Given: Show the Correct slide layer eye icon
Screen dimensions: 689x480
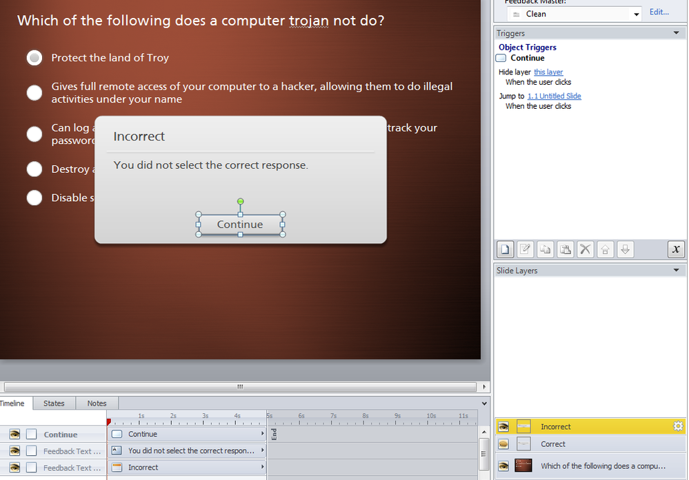Looking at the screenshot, I should tap(503, 444).
